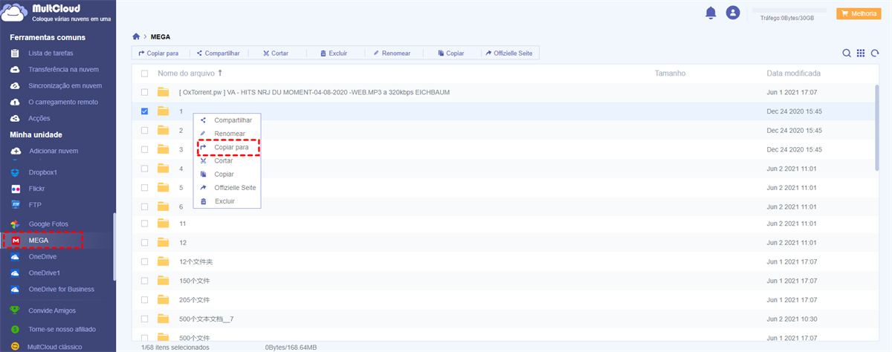The image size is (892, 352).
Task: Check the 150个文件 checkbox
Action: [x=144, y=281]
